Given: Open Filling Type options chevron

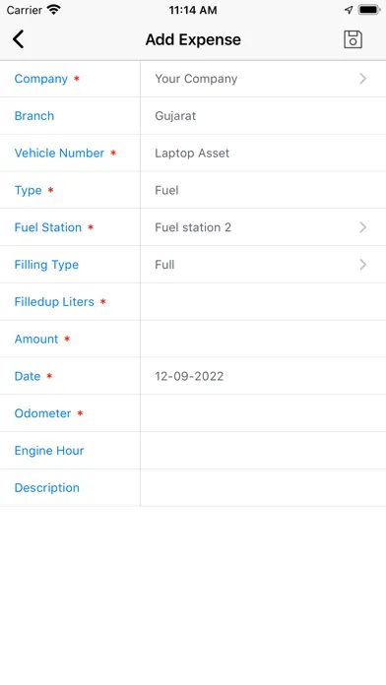Looking at the screenshot, I should click(x=362, y=265).
